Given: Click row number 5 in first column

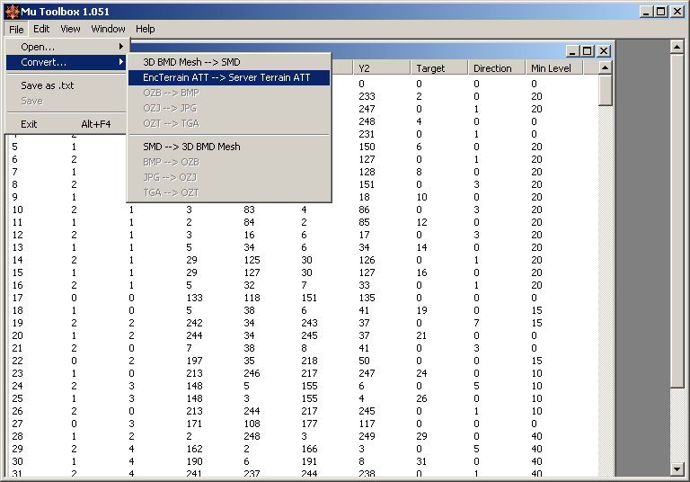Looking at the screenshot, I should point(15,147).
